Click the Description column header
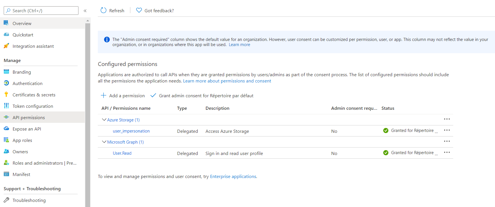 pos(217,108)
